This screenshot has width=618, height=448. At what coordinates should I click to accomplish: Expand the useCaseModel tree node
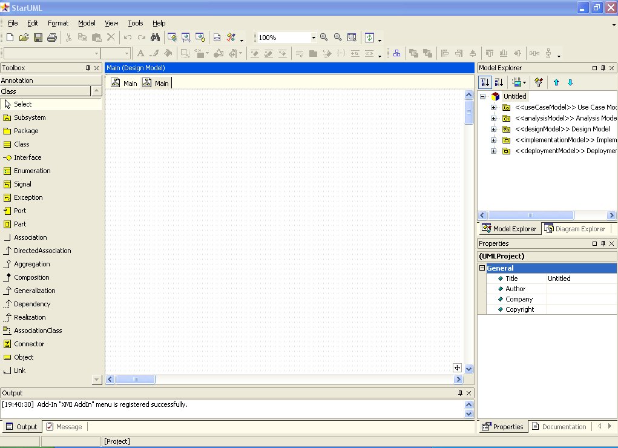(493, 107)
